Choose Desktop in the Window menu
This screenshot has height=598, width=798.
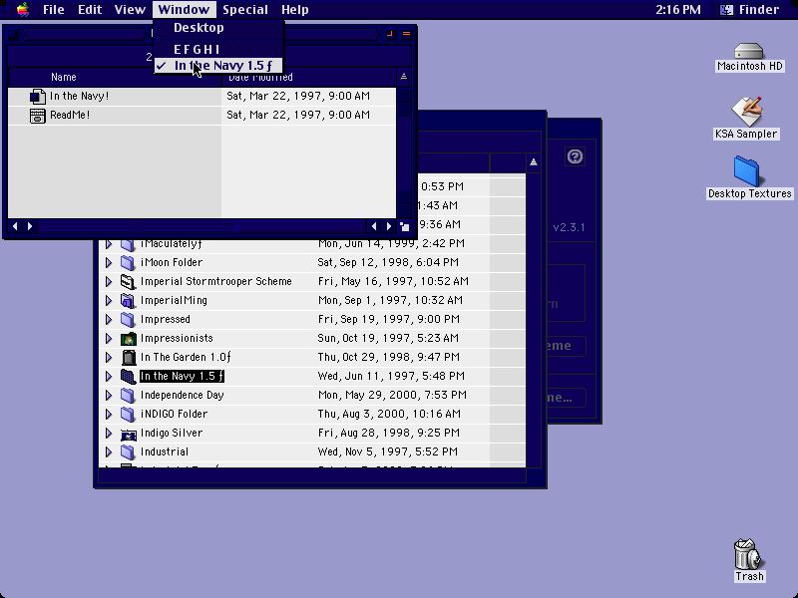coord(217,28)
